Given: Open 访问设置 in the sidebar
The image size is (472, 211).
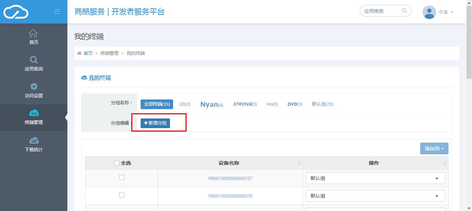Looking at the screenshot, I should pos(34,91).
